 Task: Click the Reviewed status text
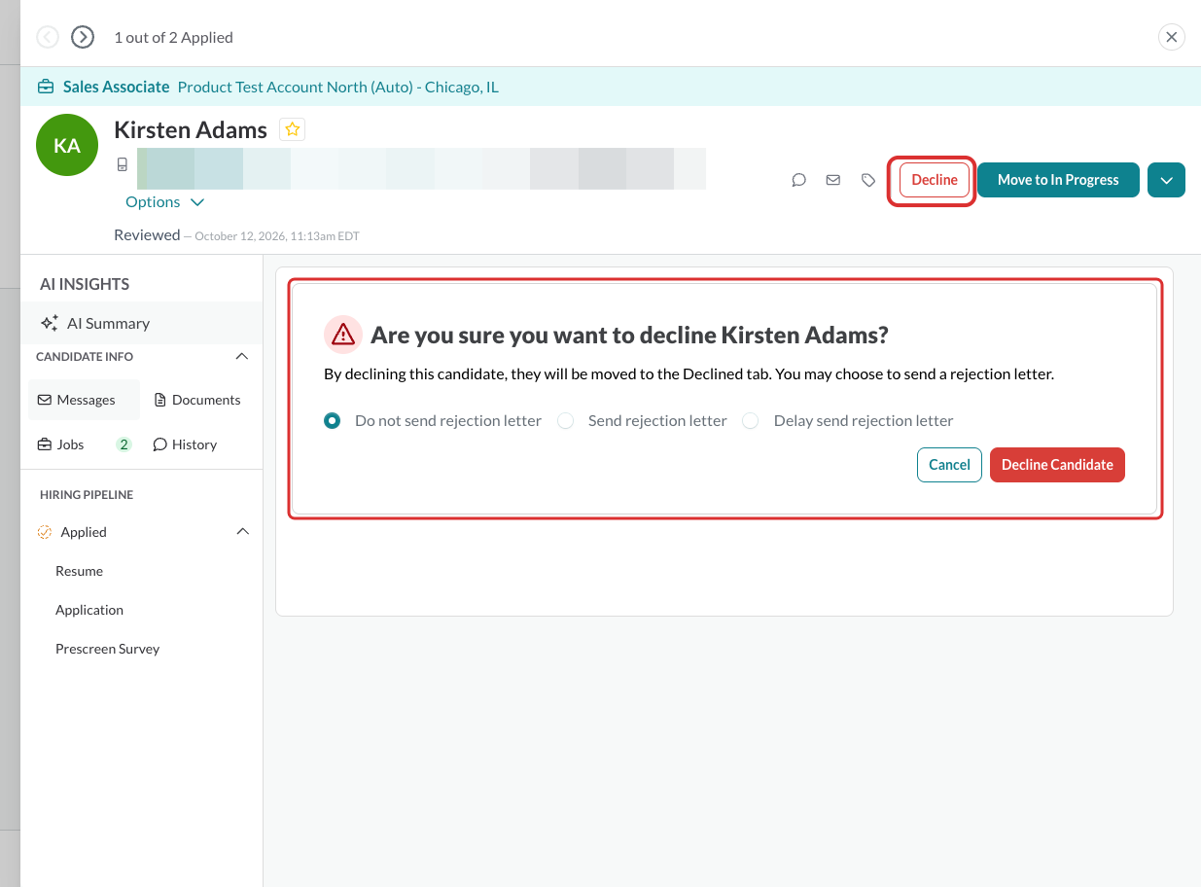[x=147, y=234]
